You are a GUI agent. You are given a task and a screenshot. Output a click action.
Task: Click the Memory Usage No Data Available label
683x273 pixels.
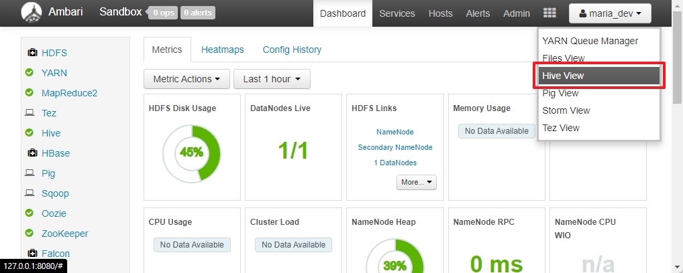pyautogui.click(x=496, y=131)
